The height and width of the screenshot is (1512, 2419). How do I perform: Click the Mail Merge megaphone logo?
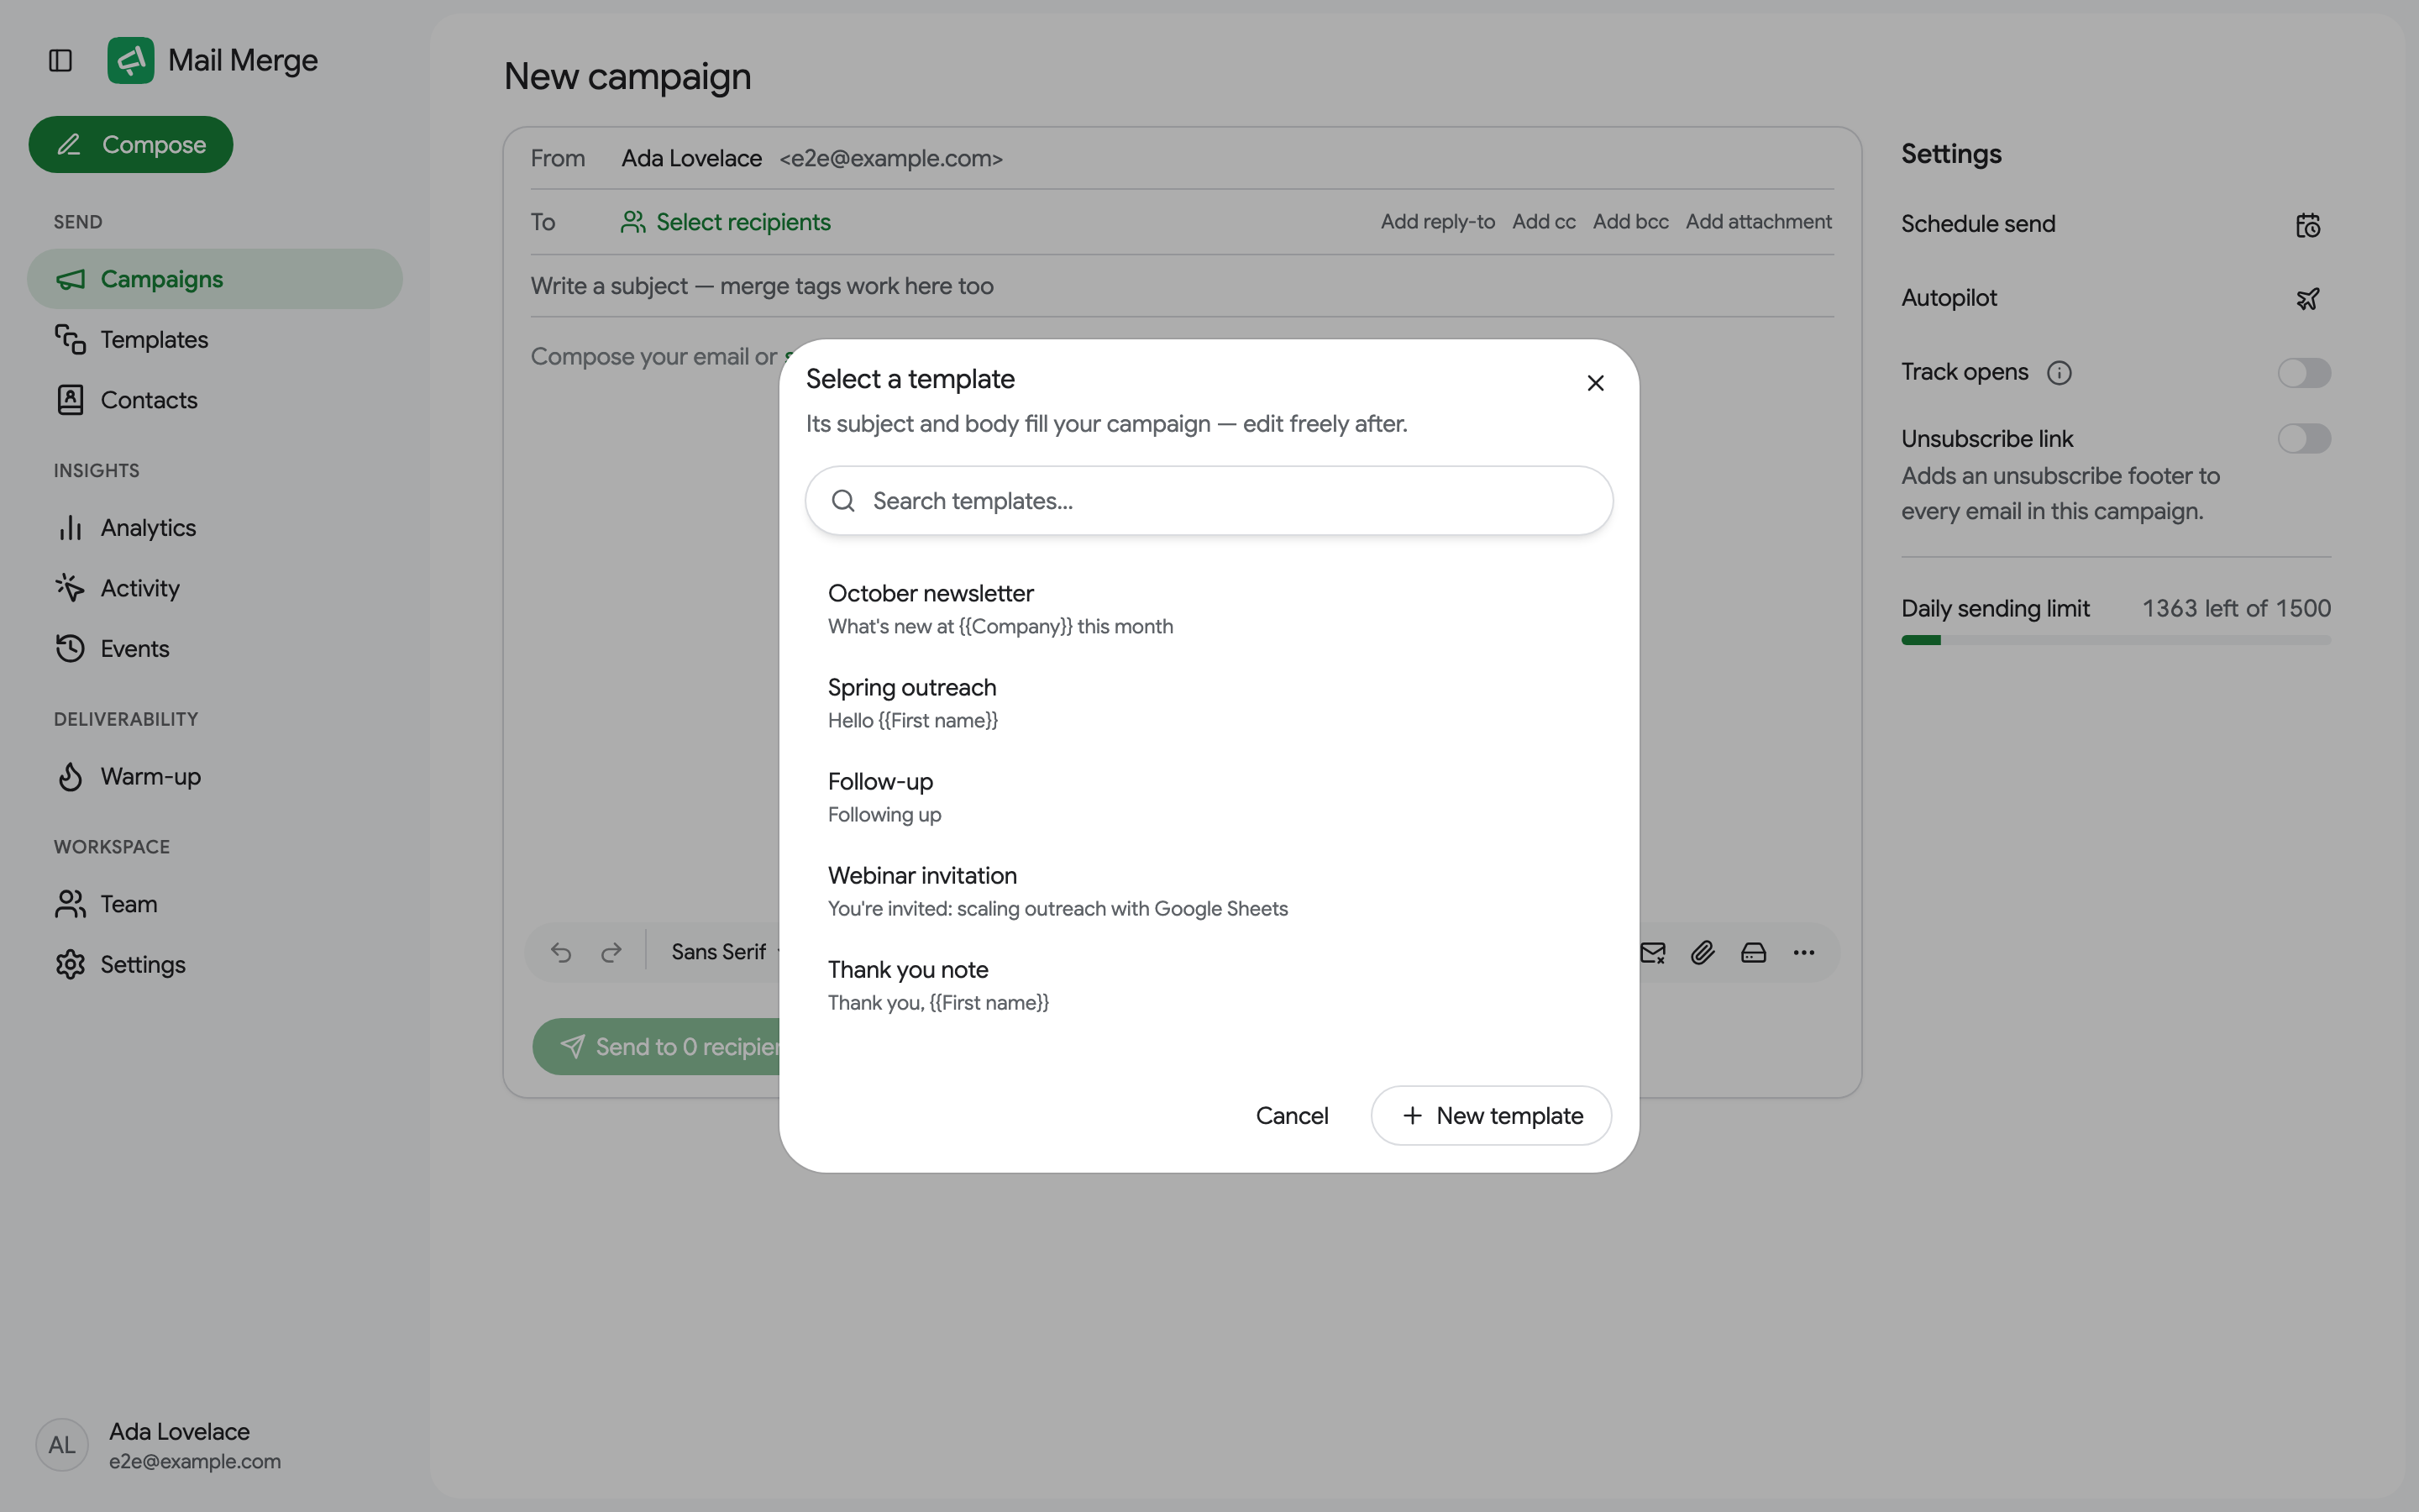(131, 60)
